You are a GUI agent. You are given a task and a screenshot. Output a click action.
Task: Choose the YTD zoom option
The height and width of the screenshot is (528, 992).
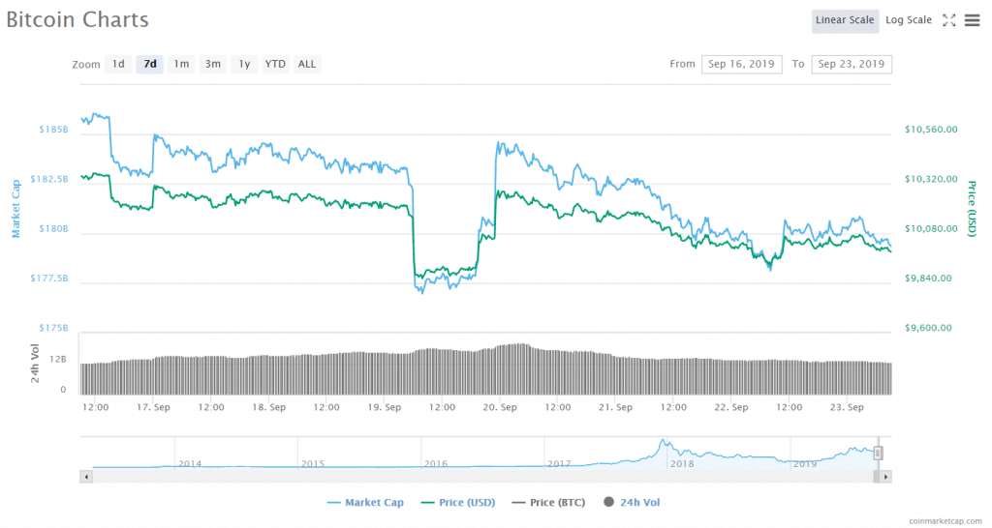[276, 65]
